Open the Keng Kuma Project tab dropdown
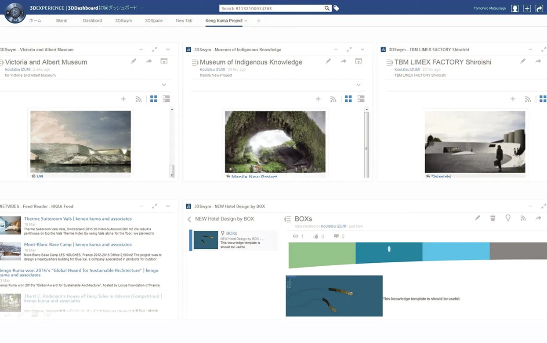Image resolution: width=547 pixels, height=343 pixels. 246,20
